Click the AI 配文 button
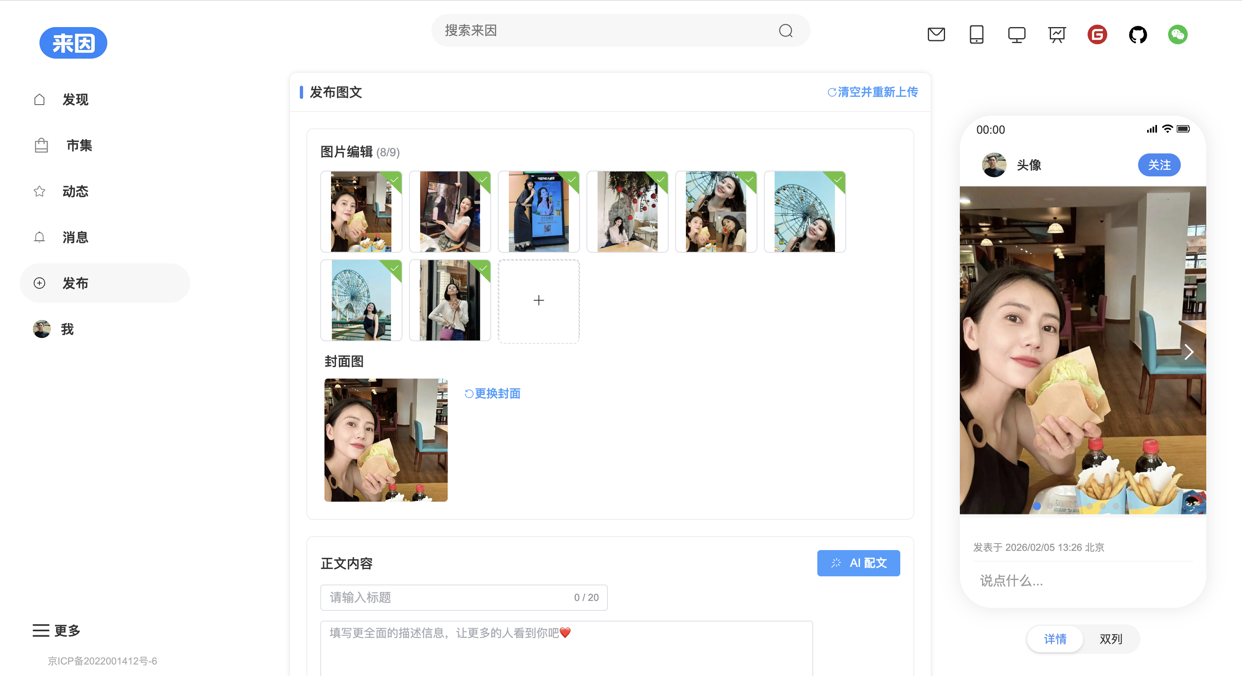The width and height of the screenshot is (1242, 676). tap(858, 563)
